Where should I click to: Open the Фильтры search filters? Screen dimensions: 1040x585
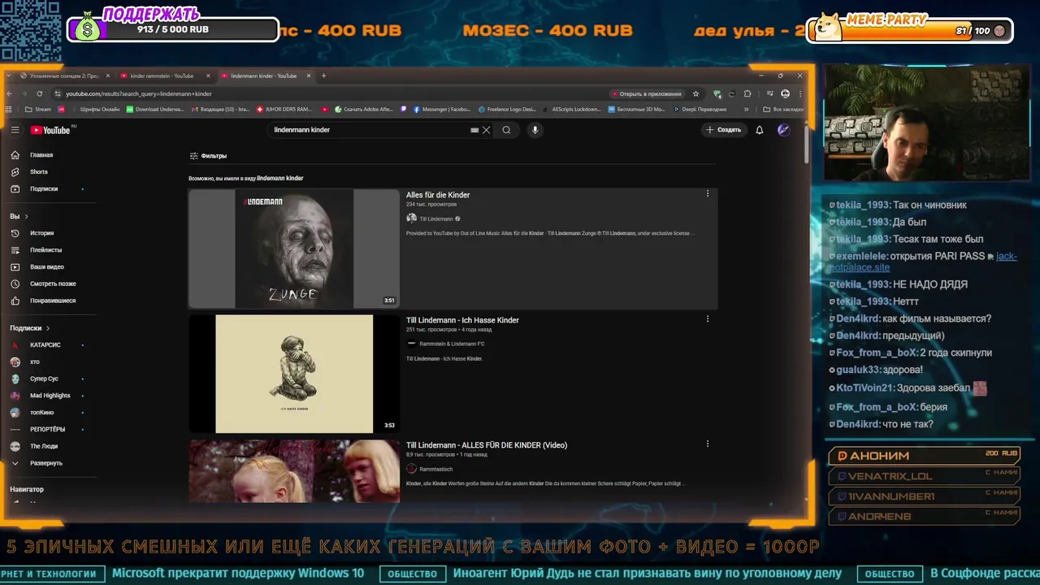point(208,156)
